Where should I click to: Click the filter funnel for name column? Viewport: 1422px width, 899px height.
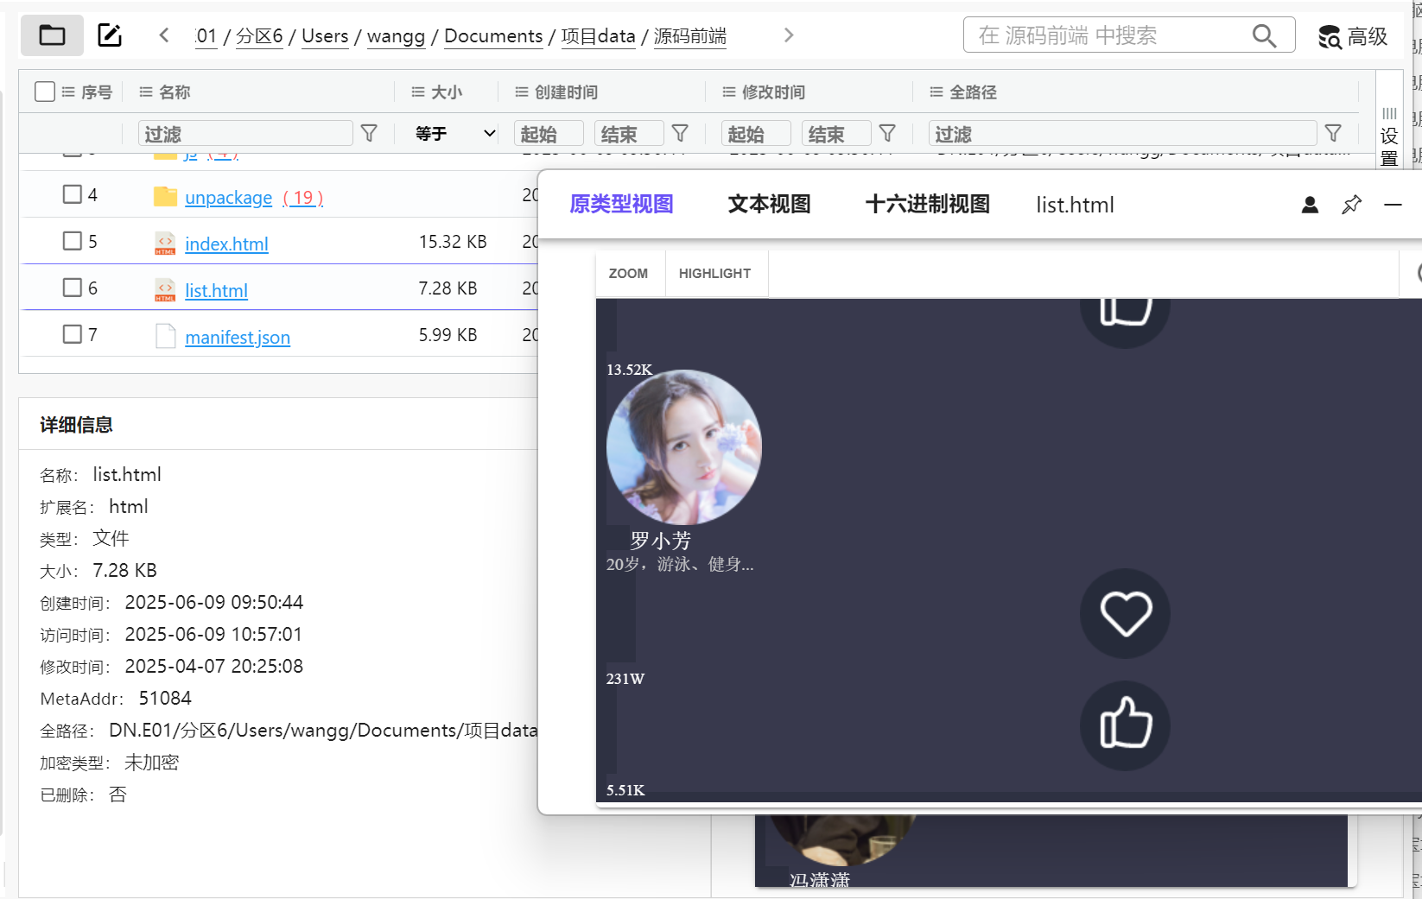[x=369, y=133]
